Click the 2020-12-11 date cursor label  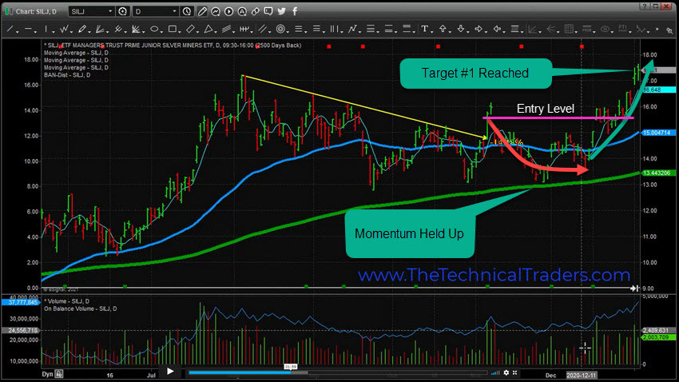581,375
